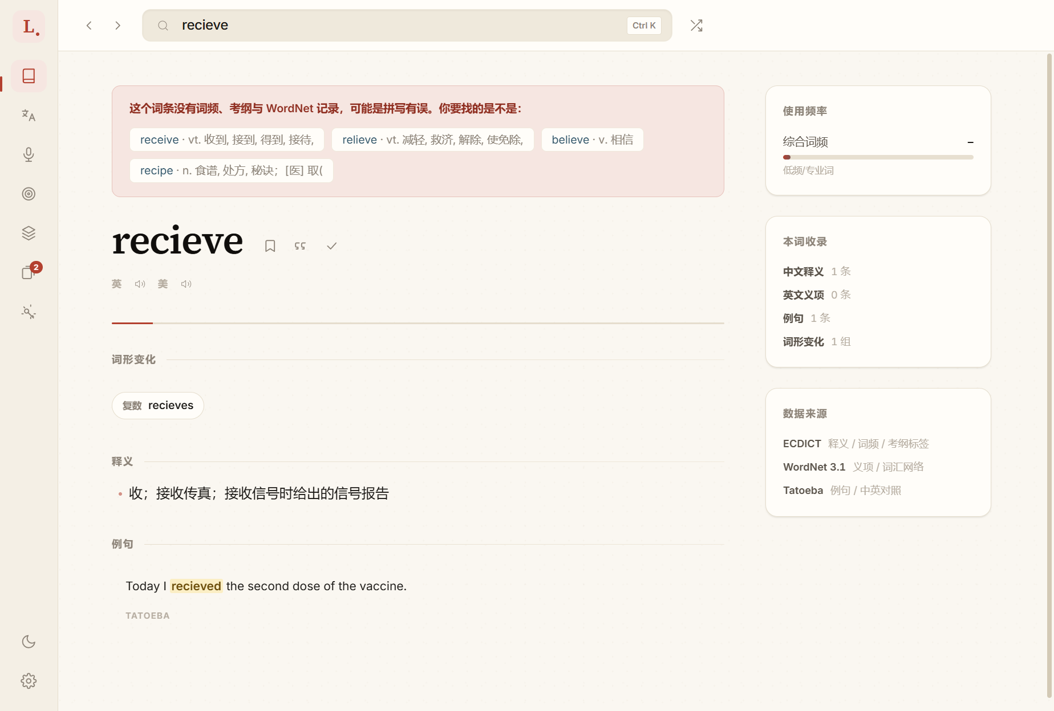This screenshot has width=1054, height=711.
Task: Click the recieves plural form chip
Action: pos(158,406)
